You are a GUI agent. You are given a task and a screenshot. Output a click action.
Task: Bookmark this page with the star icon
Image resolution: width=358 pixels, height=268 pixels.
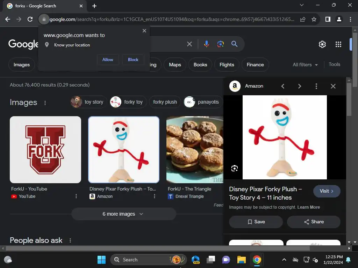coord(314,20)
